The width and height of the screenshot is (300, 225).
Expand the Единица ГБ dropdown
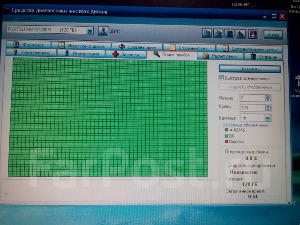pos(268,118)
